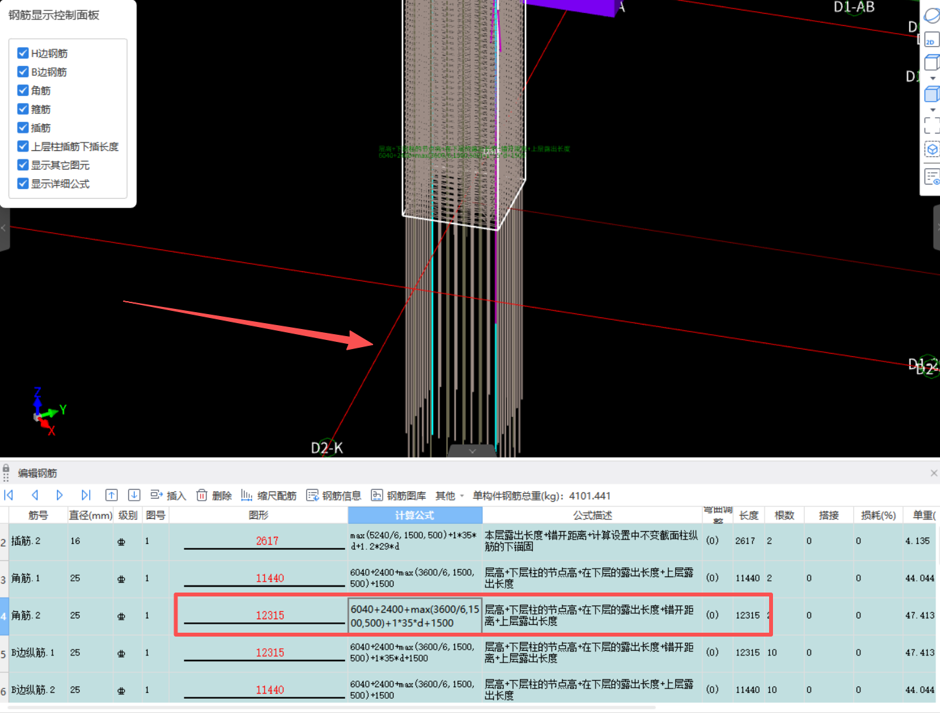Uncheck the H边钢筋 checkbox

(x=23, y=53)
